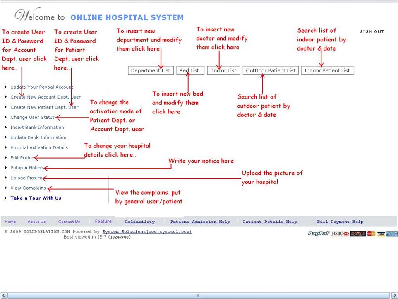Click the Best viewed in IE-7 text
398x299 pixels.
(x=97, y=237)
